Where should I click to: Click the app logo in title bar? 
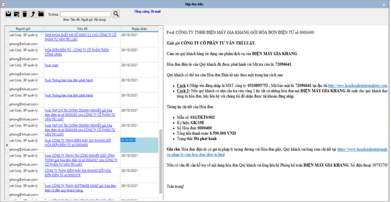pos(4,4)
